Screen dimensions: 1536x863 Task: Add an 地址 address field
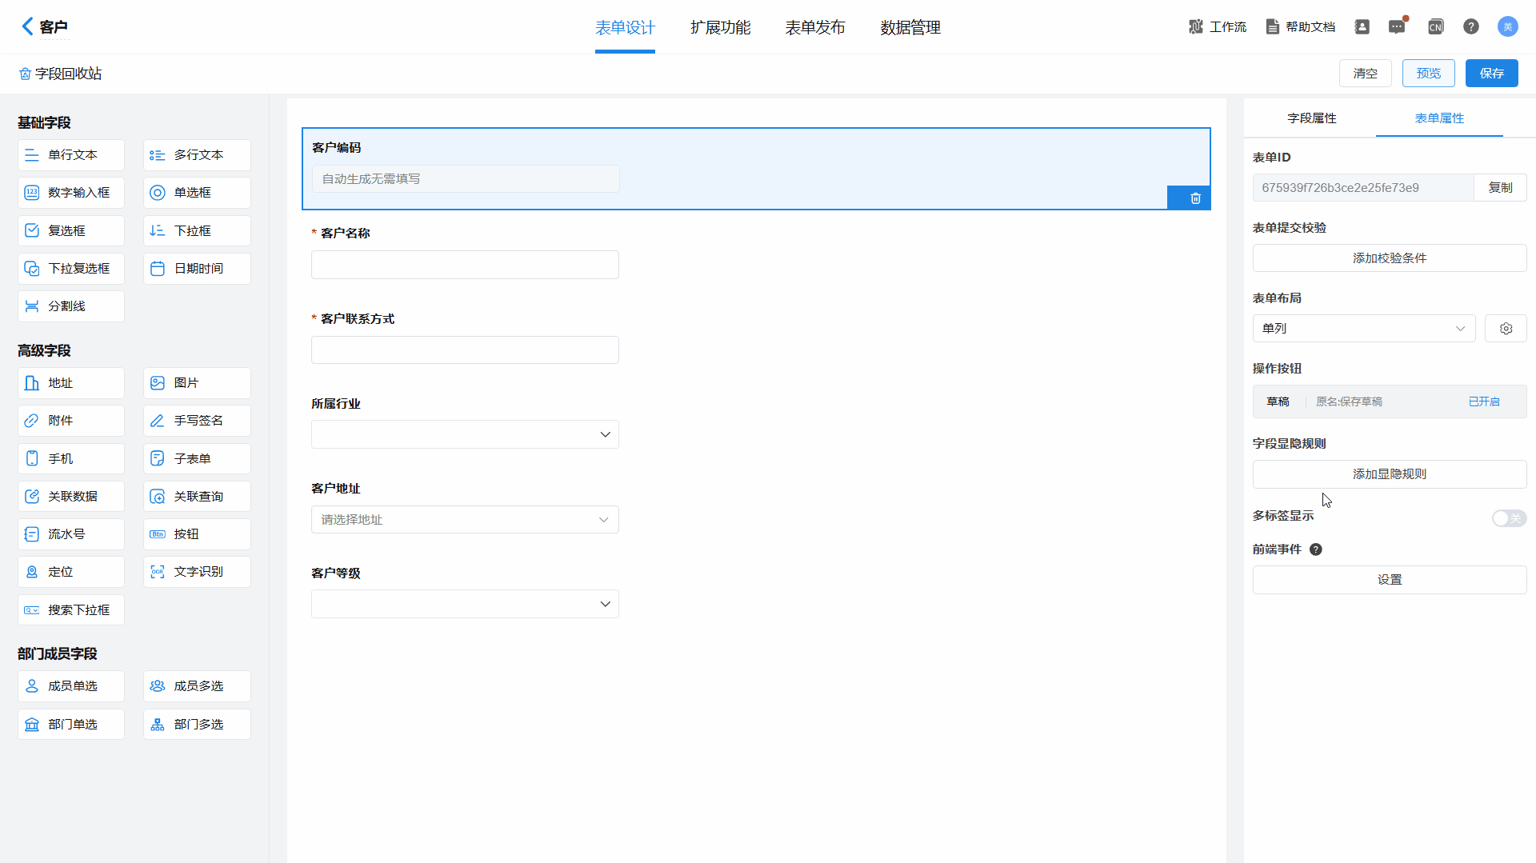[71, 383]
